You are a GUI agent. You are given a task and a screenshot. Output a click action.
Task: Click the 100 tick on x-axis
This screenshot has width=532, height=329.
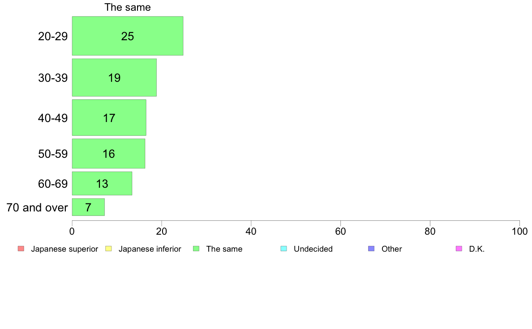click(519, 232)
